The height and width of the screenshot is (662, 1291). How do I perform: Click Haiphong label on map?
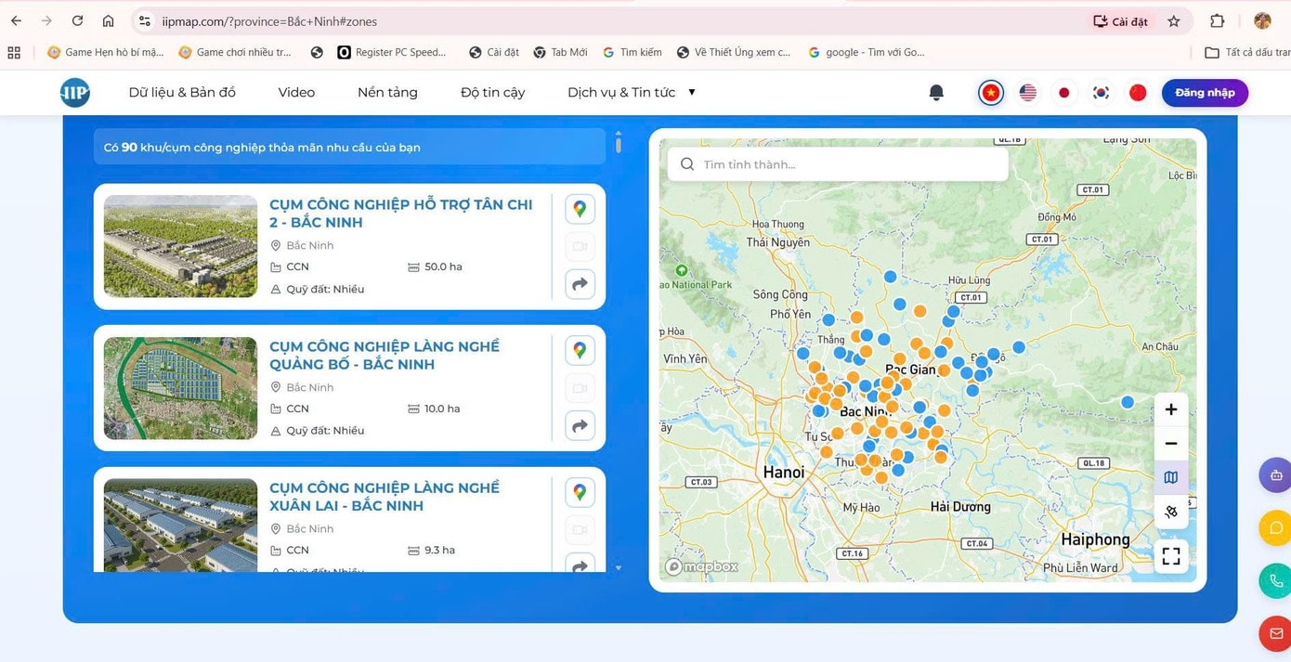(x=1095, y=539)
